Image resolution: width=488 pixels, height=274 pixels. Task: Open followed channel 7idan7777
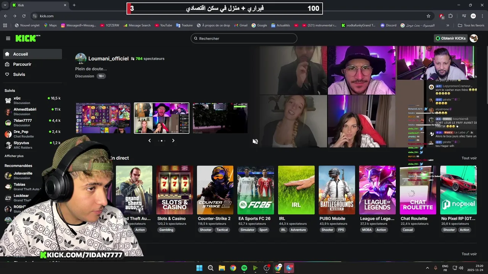pos(32,123)
